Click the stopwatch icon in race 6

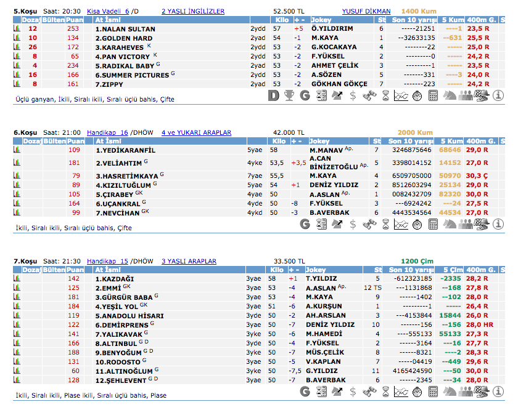click(x=417, y=225)
